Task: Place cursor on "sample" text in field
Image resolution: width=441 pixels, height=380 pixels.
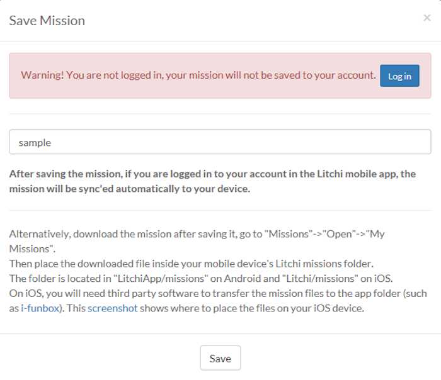Action: pyautogui.click(x=35, y=143)
